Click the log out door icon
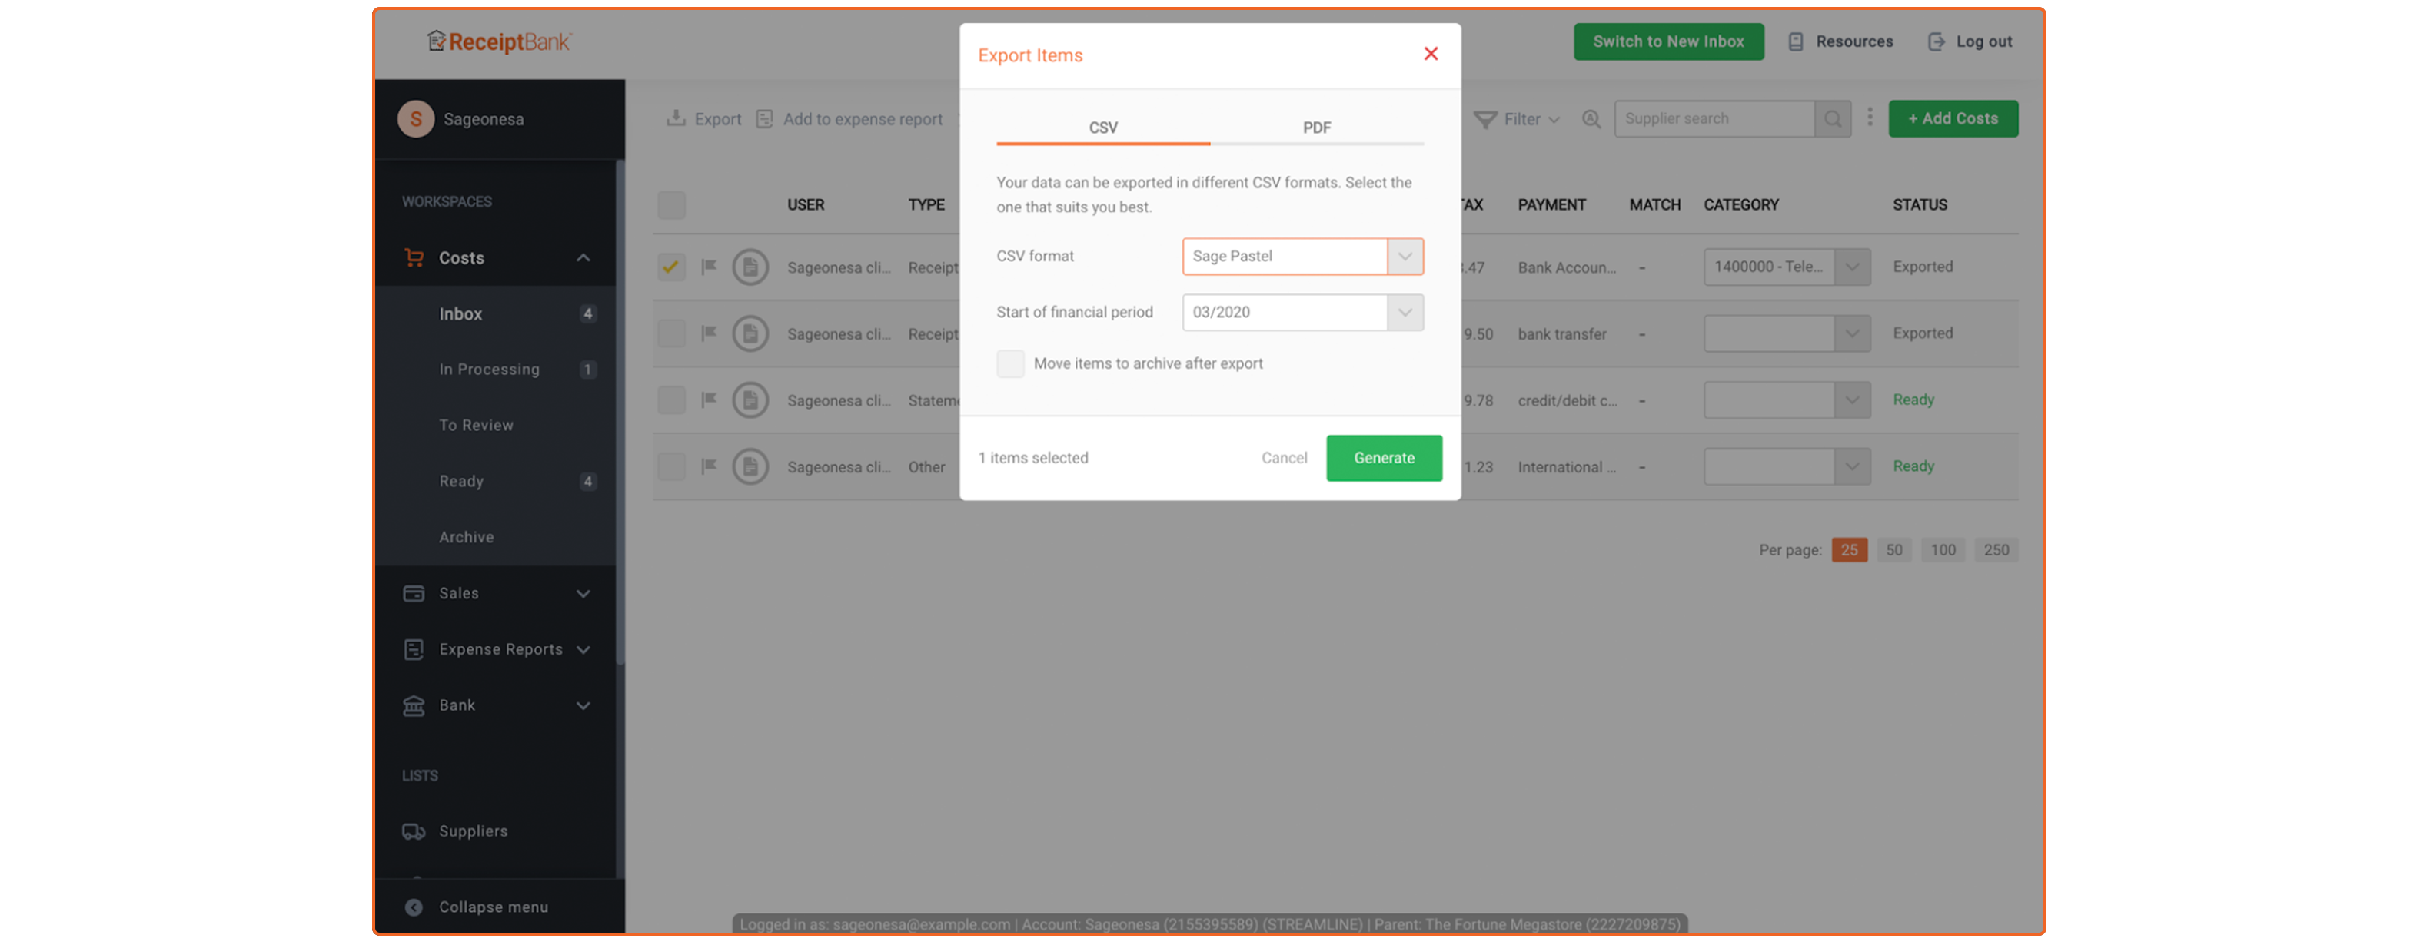2427x945 pixels. pyautogui.click(x=1935, y=41)
